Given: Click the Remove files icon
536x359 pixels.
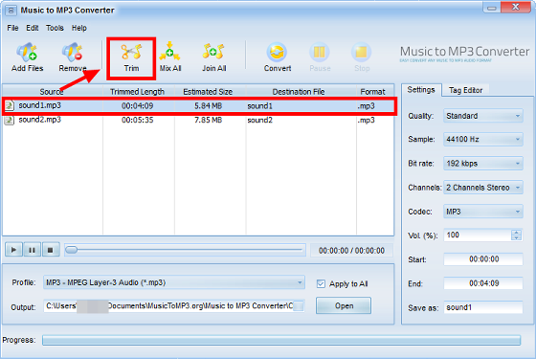Looking at the screenshot, I should 73,56.
